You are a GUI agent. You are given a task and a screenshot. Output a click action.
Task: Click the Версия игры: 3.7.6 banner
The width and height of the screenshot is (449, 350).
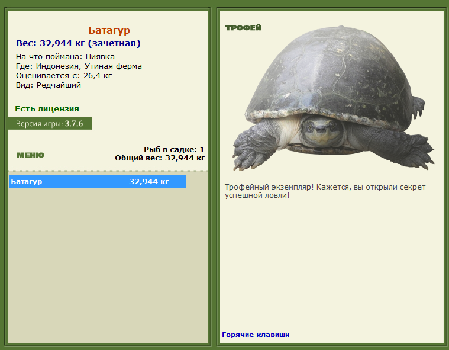(x=50, y=124)
